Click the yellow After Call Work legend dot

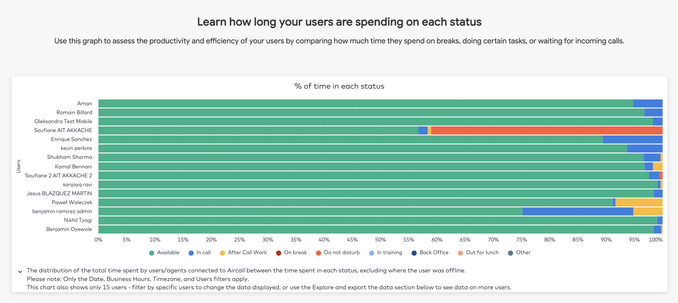pyautogui.click(x=223, y=253)
